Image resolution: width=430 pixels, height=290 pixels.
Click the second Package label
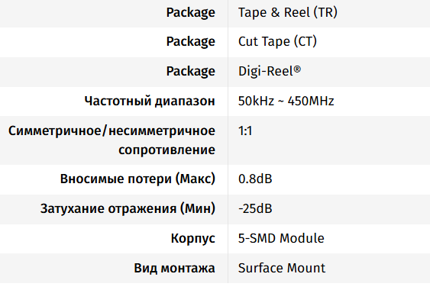[x=191, y=42]
